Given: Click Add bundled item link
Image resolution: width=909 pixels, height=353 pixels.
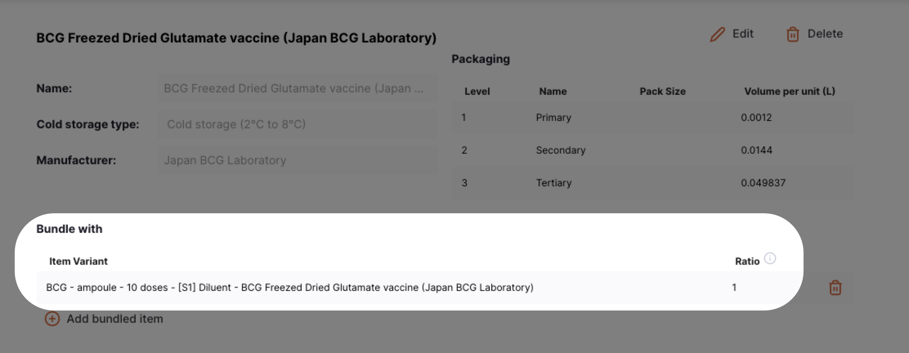Looking at the screenshot, I should coord(114,319).
